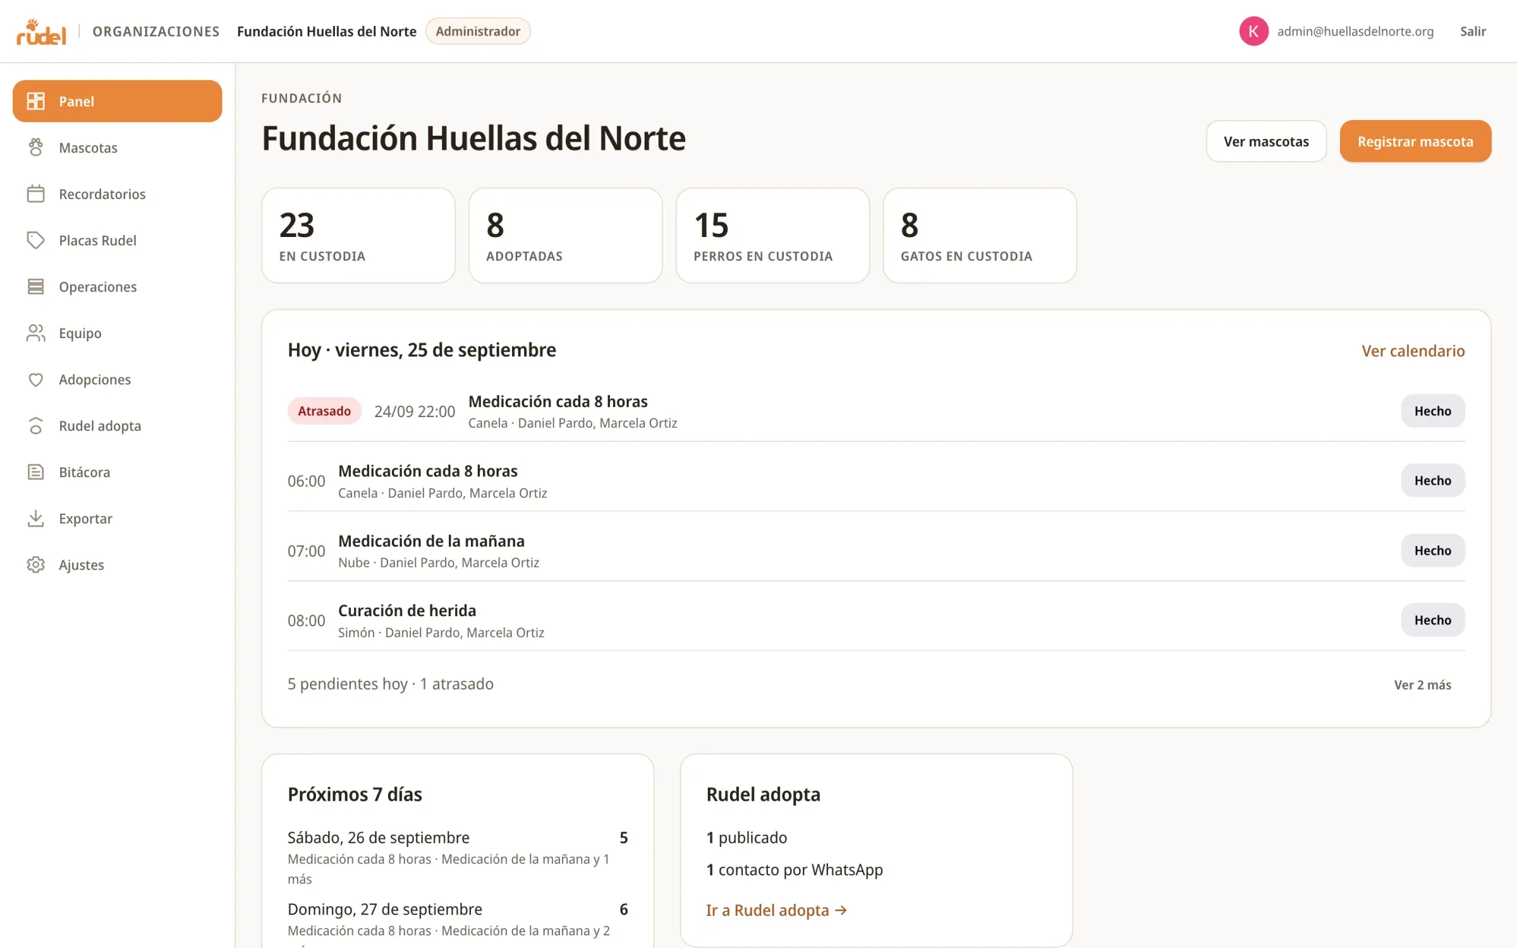Screen dimensions: 1517x948
Task: Click the Rudel logo
Action: (41, 32)
